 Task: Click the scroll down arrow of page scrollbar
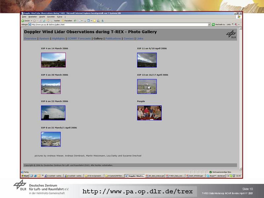[241, 169]
